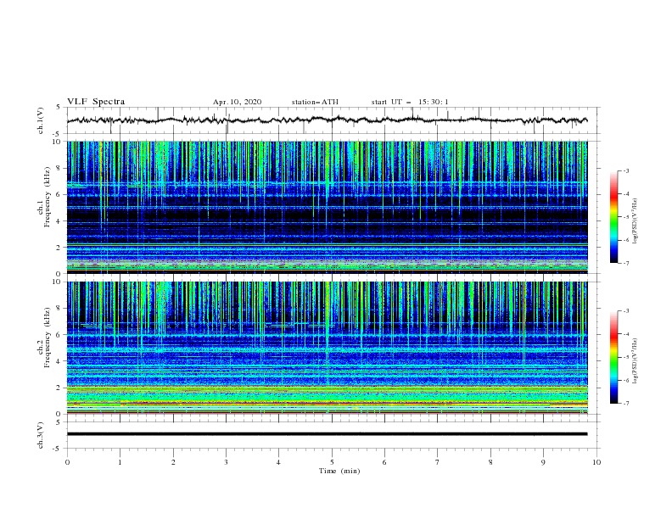Click the "log(PSD)(V²/Hz)" label beside the ch.2 color bar
Viewport: 672px width, 519px height.
(x=636, y=361)
